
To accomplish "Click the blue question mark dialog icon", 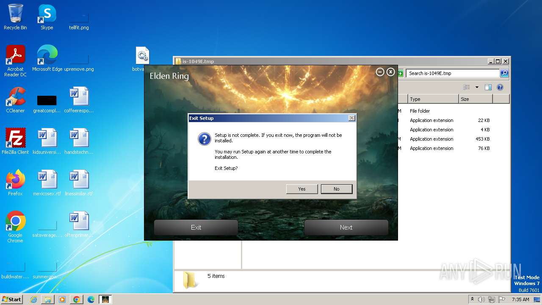I will (x=205, y=139).
